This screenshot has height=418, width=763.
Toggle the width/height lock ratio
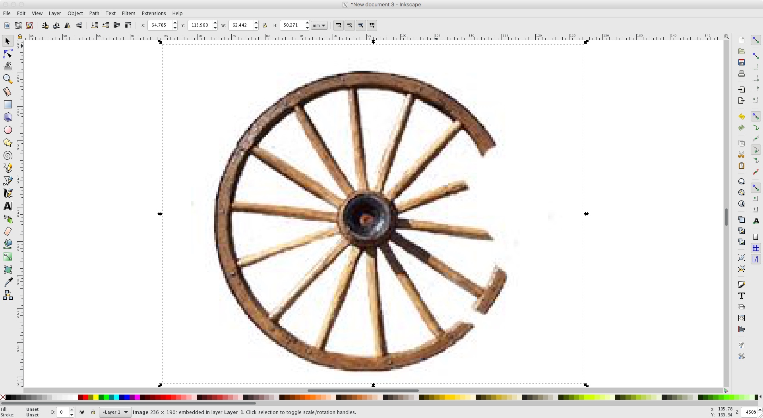click(265, 25)
